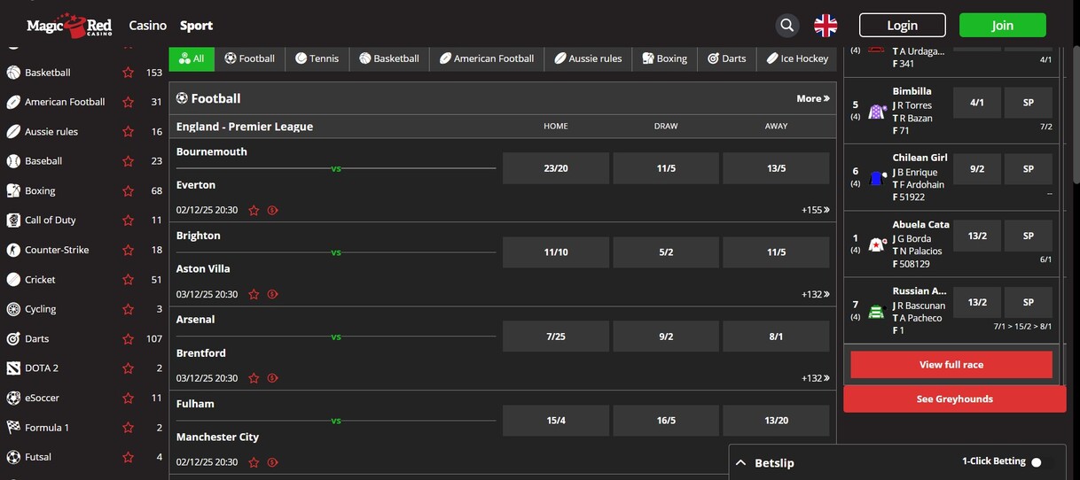1080x480 pixels.
Task: Click the DOTA 2 icon
Action: [x=13, y=368]
